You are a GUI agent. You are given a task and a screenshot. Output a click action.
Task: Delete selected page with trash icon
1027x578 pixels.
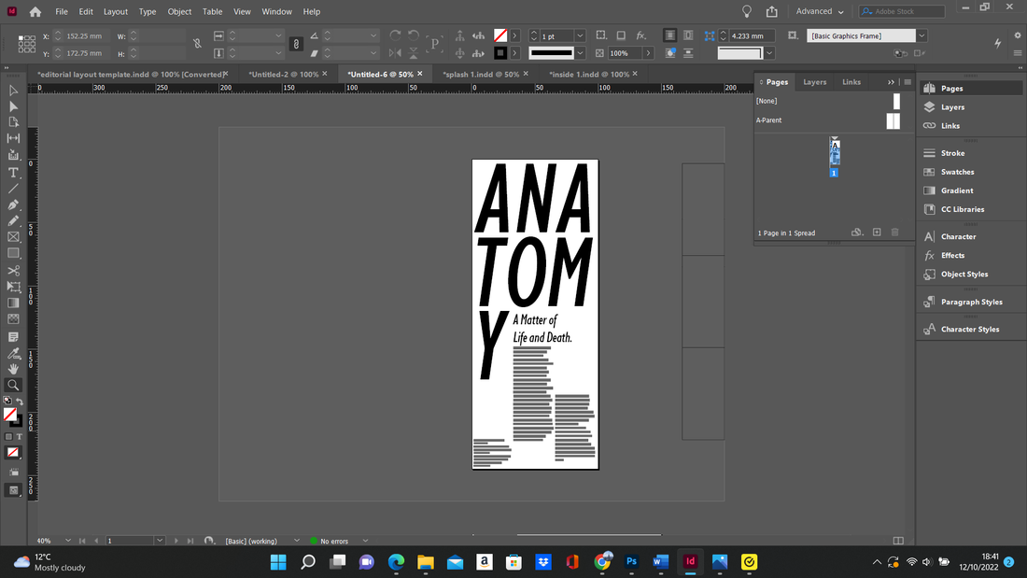(894, 232)
